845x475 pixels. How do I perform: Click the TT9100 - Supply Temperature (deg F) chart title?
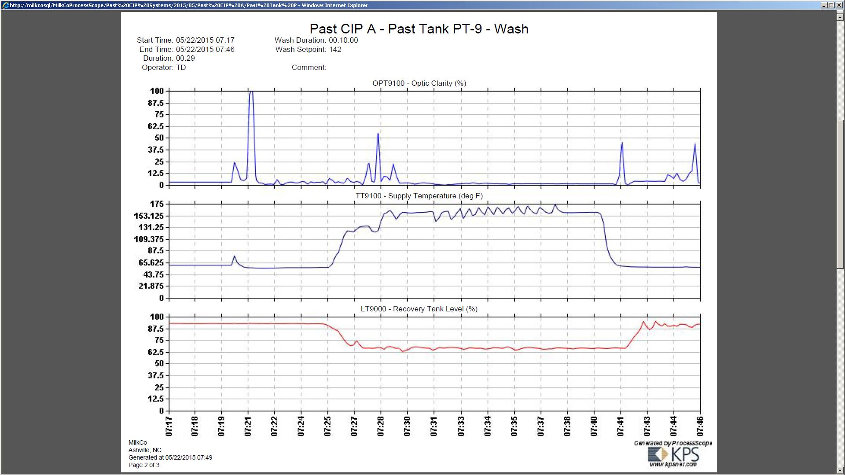pos(419,196)
